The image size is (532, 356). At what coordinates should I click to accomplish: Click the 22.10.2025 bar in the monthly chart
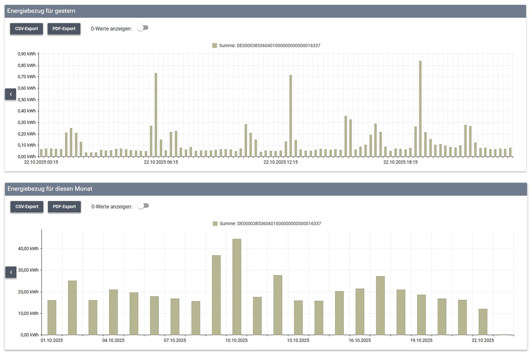(483, 322)
